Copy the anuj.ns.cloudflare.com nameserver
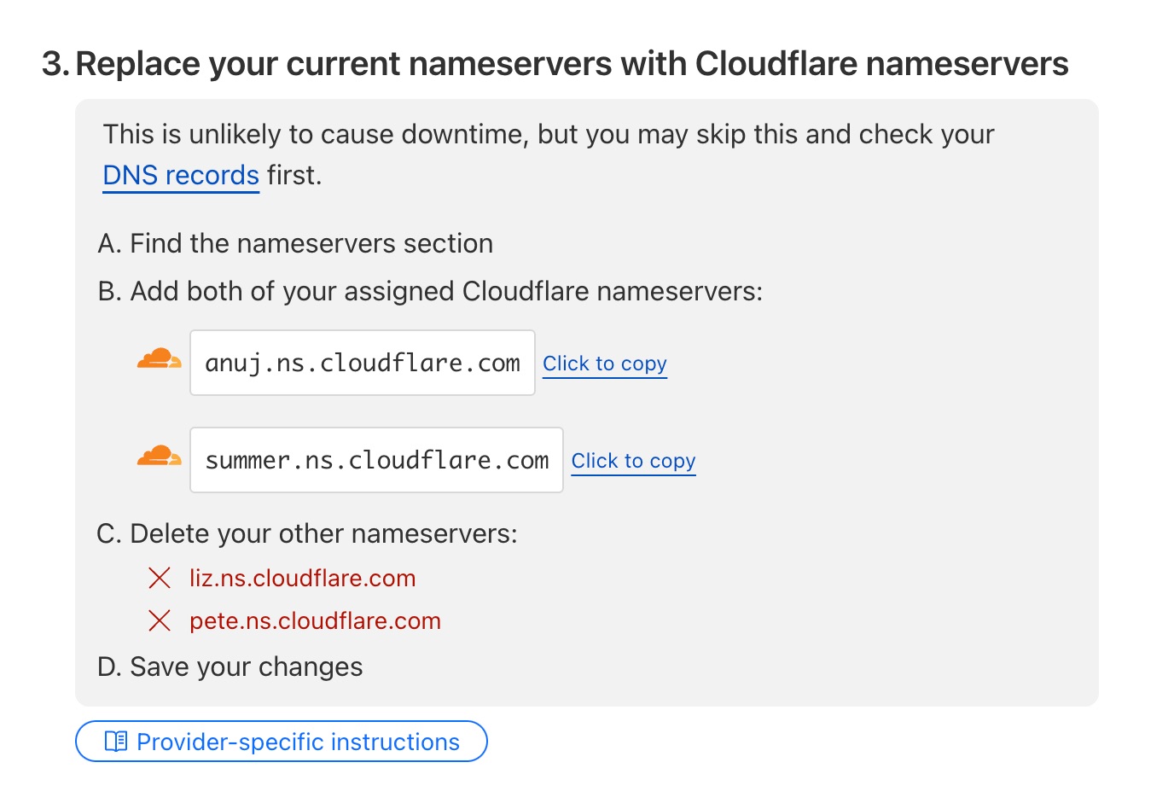This screenshot has width=1174, height=809. tap(605, 364)
